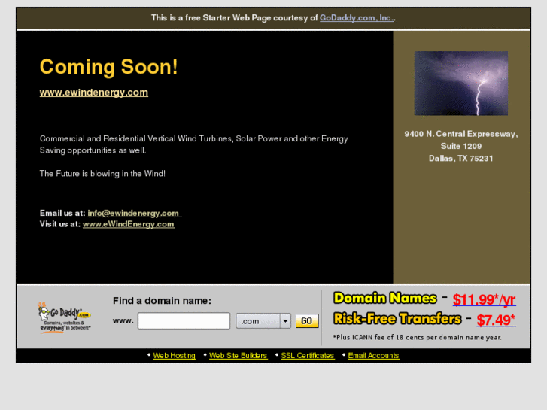
Task: Open the GoDaddy.com, Inc. link in header
Action: 357,18
